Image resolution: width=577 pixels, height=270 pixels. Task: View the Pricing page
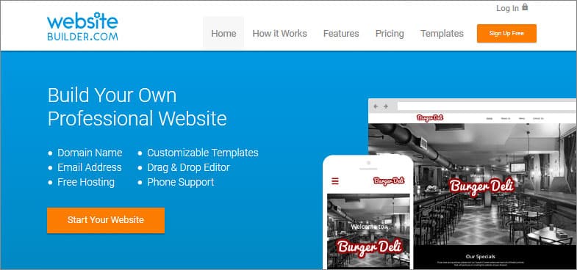(x=390, y=34)
